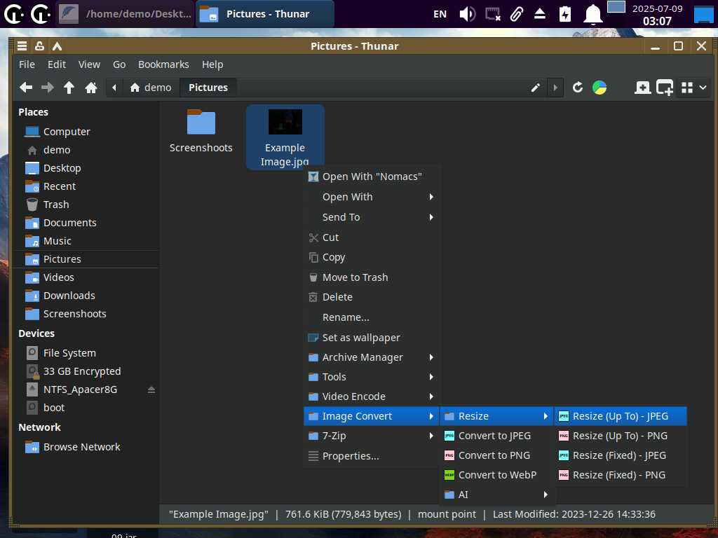Image resolution: width=718 pixels, height=538 pixels.
Task: Open the window menu hamburger icon in titlebar
Action: pyautogui.click(x=22, y=46)
